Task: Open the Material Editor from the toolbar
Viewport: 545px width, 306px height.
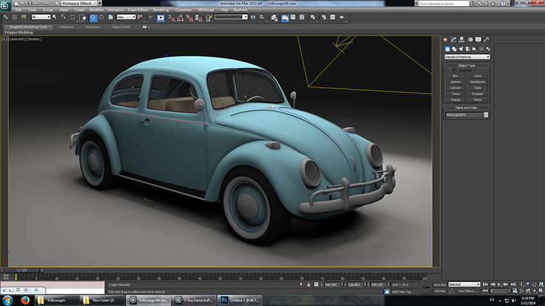Action: pos(313,17)
